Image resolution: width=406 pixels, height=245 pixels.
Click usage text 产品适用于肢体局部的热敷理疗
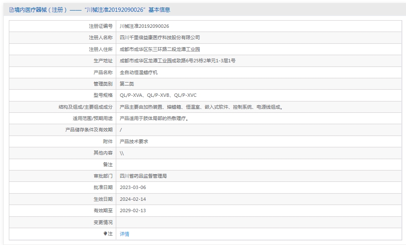pos(155,118)
